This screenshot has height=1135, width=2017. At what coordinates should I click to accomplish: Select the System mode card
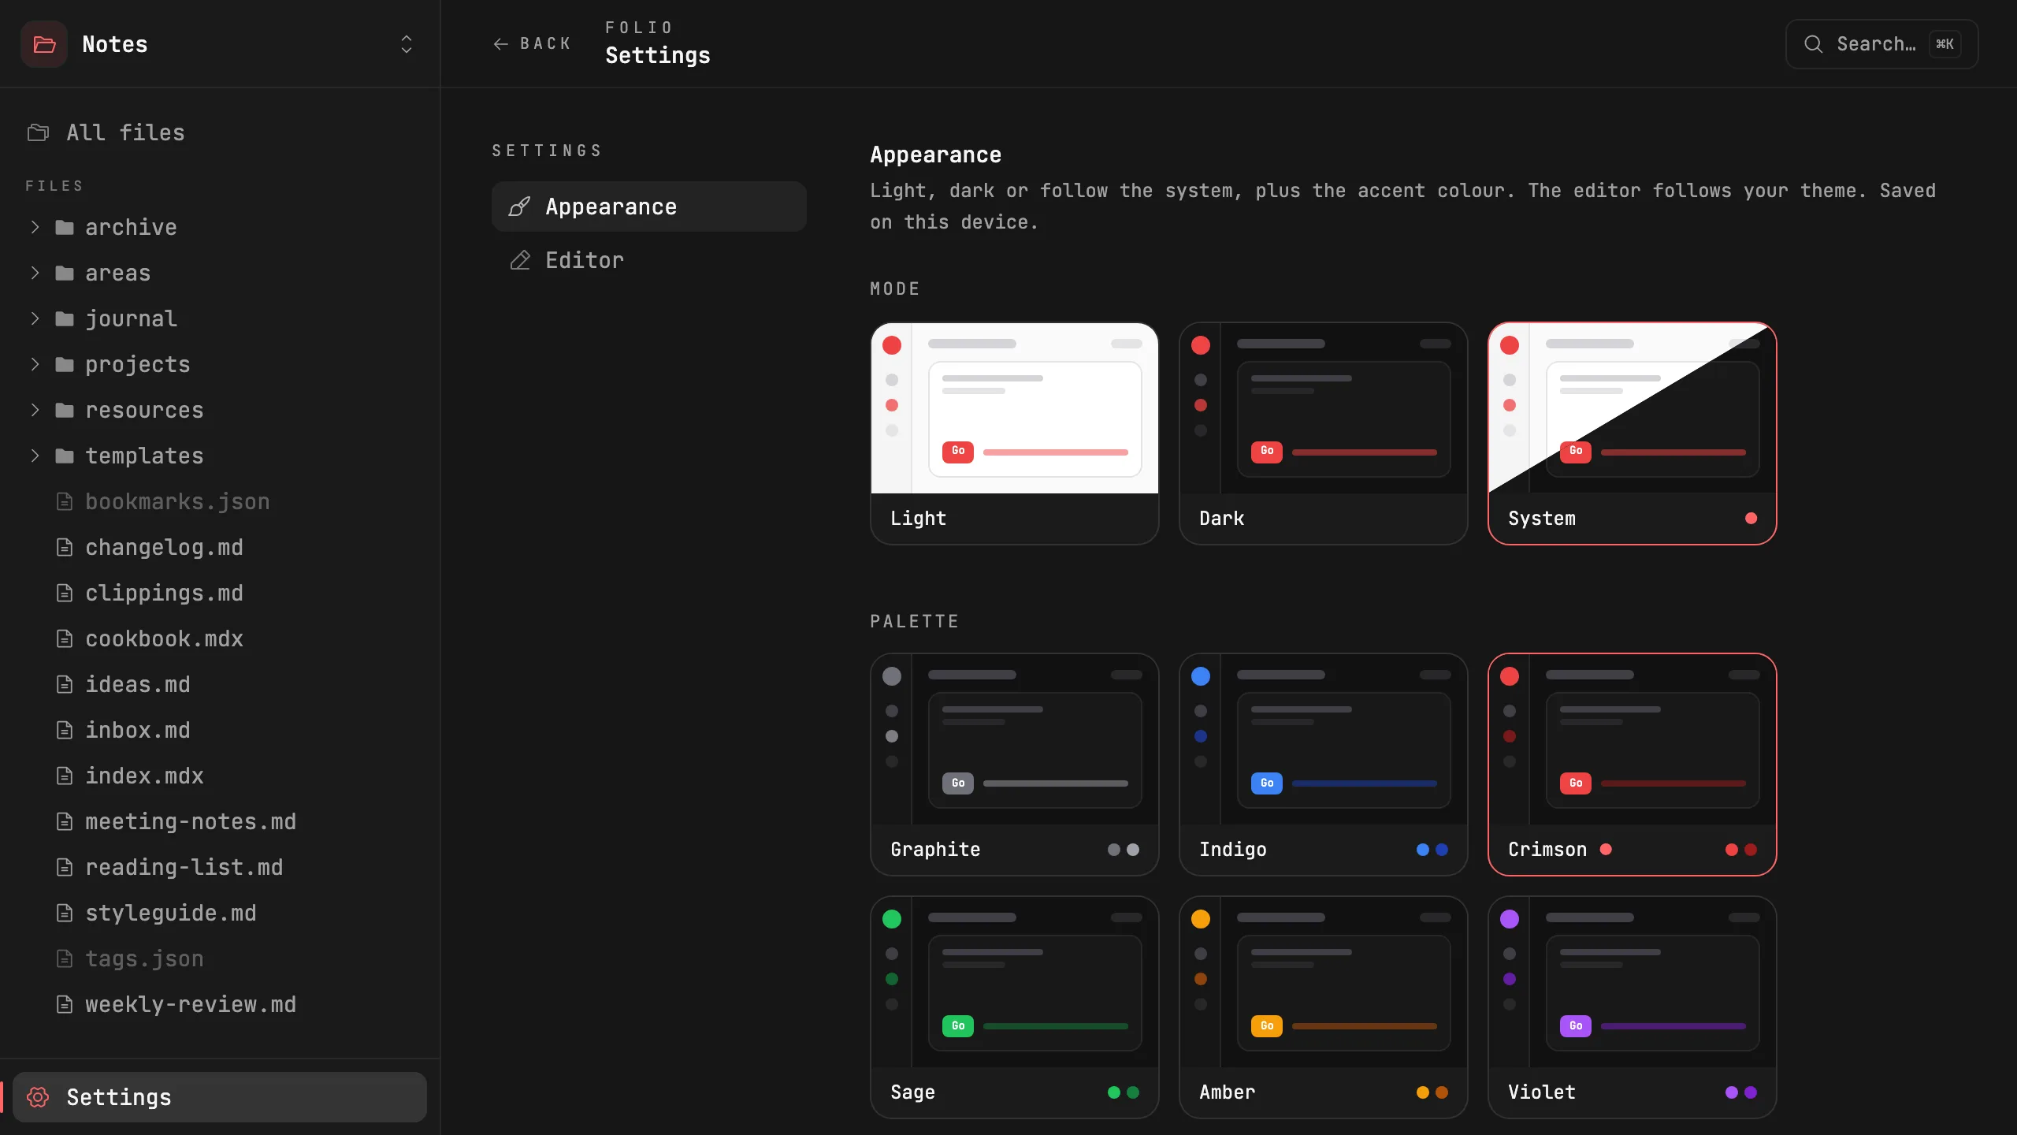(1632, 433)
